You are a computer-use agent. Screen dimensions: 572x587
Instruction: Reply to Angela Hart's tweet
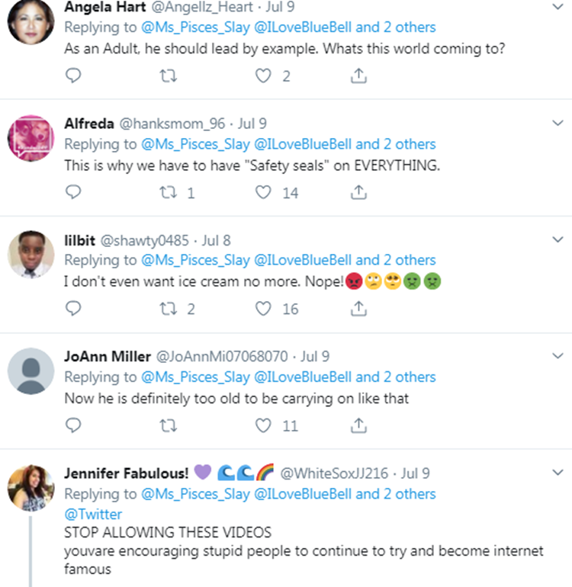[x=73, y=75]
